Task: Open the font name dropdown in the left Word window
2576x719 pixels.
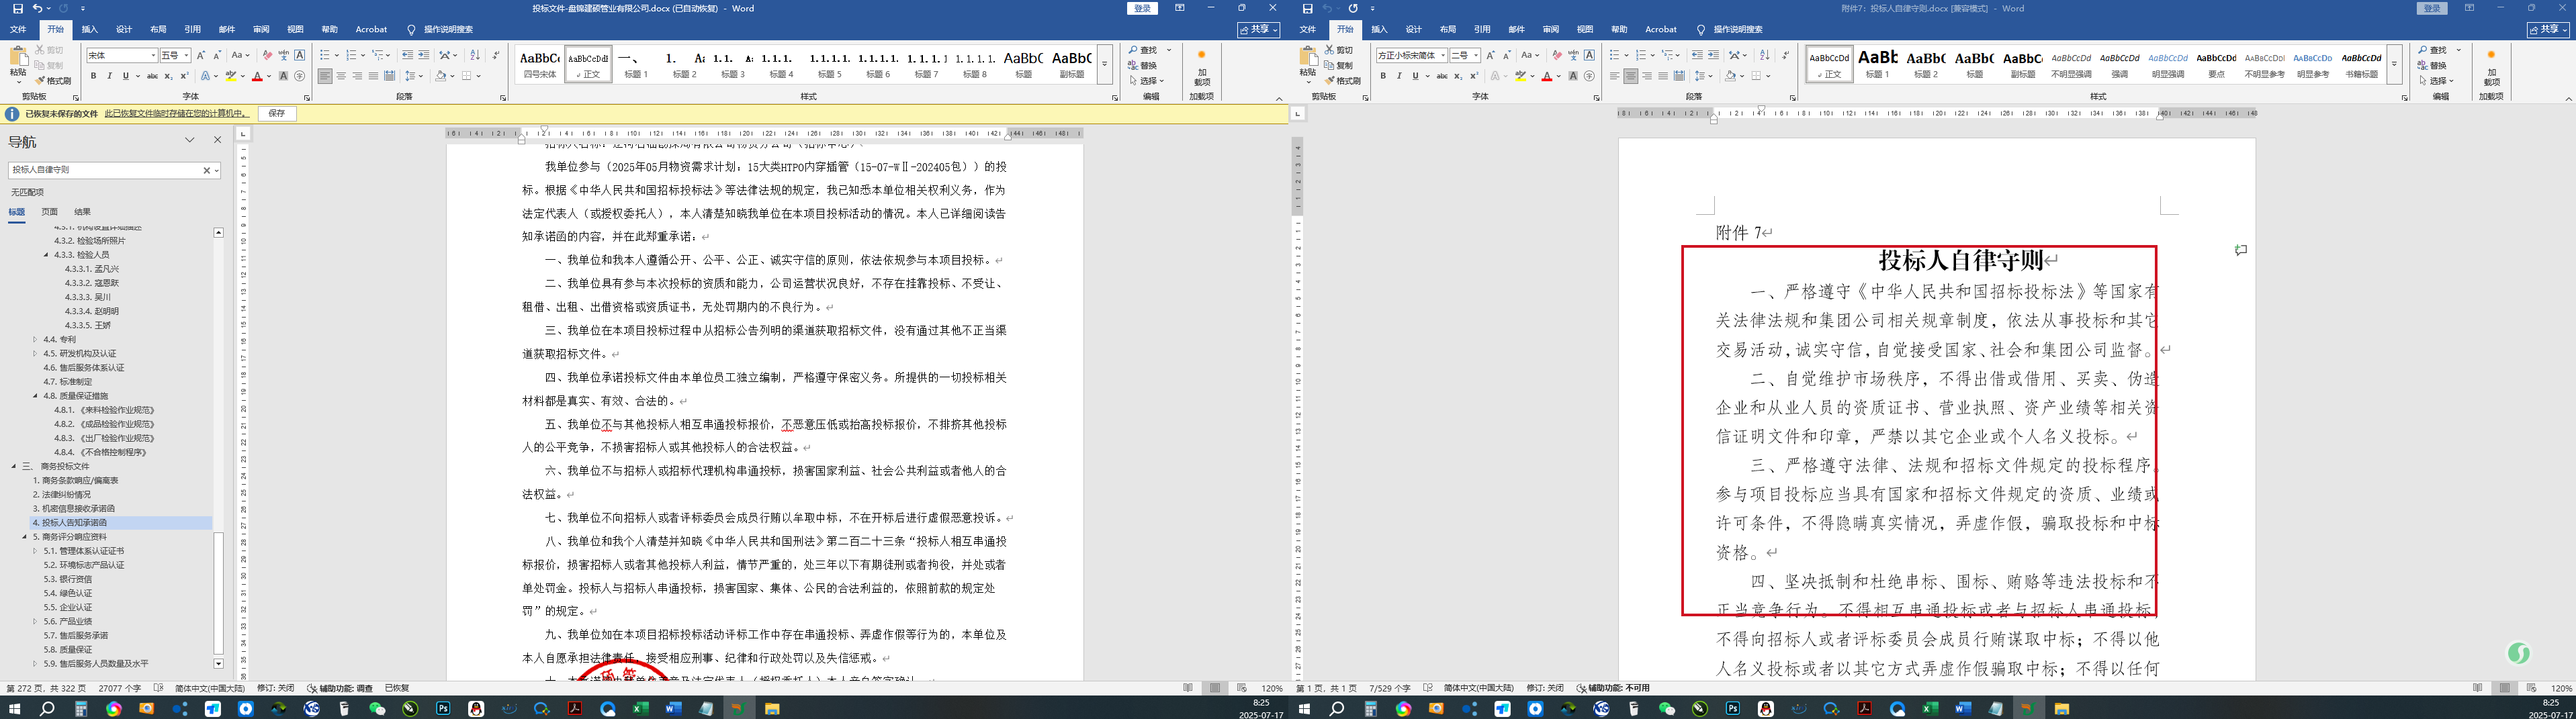Action: pos(153,55)
